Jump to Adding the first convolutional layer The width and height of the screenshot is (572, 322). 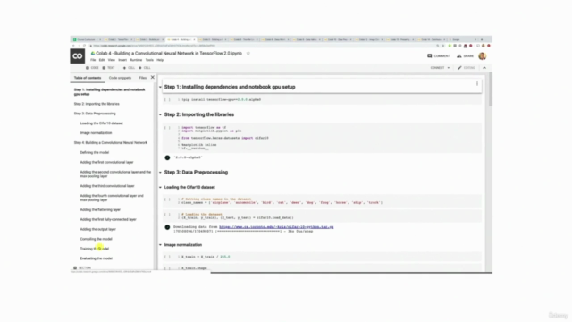(107, 162)
